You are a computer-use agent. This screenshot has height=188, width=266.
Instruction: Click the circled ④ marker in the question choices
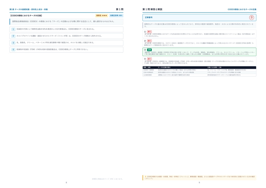click(x=14, y=50)
